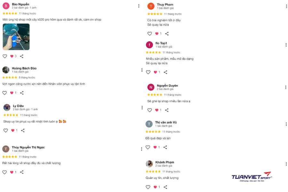Share Bảo Nguyễn's review

coord(22,56)
